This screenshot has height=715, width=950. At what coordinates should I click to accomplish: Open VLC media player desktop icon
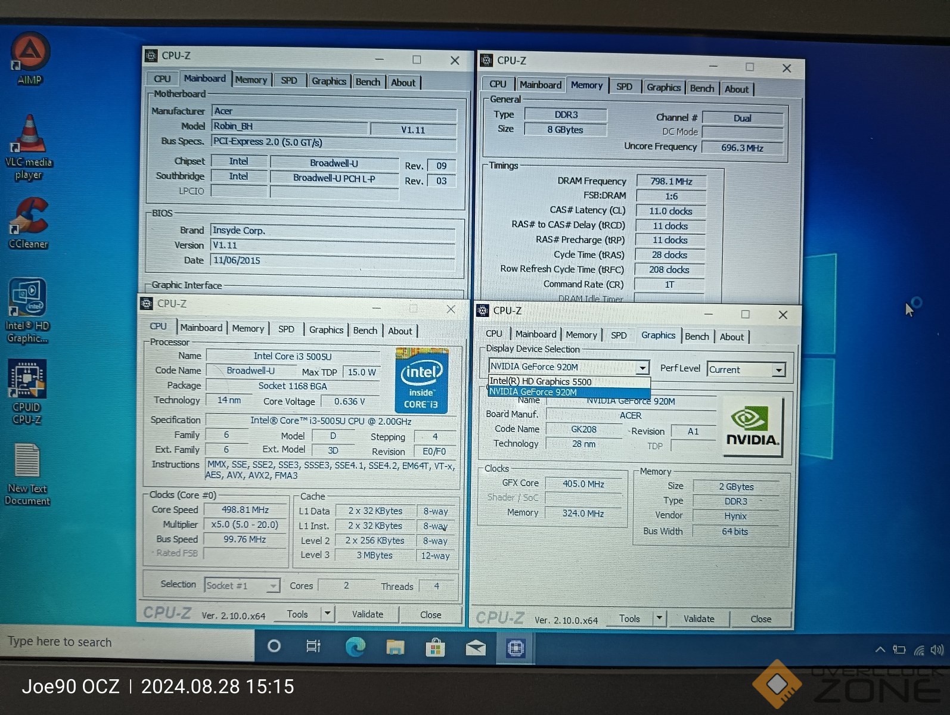pyautogui.click(x=29, y=148)
